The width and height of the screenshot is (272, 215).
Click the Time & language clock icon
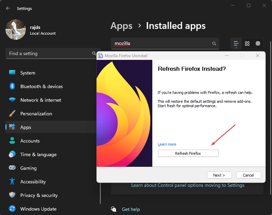12,154
